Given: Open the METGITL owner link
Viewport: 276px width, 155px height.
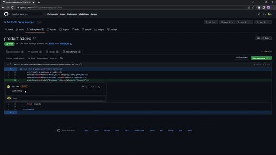Looking at the screenshot, I should (12, 22).
